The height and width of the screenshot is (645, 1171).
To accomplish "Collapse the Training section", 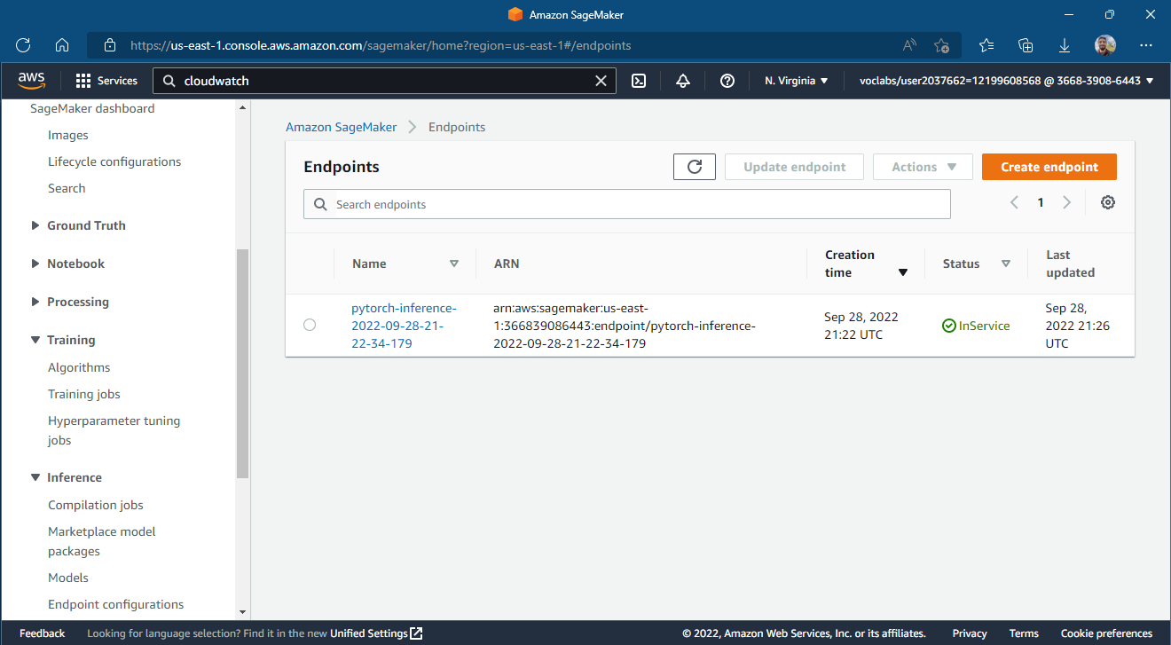I will point(35,340).
